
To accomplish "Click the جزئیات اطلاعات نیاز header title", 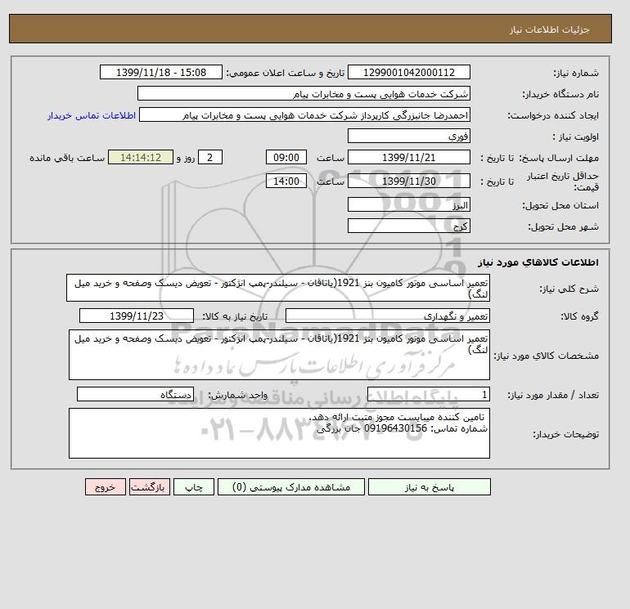I will tap(549, 29).
